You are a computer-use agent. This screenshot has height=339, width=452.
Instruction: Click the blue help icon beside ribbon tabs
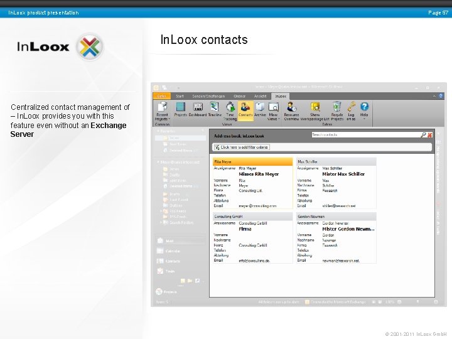pyautogui.click(x=441, y=96)
